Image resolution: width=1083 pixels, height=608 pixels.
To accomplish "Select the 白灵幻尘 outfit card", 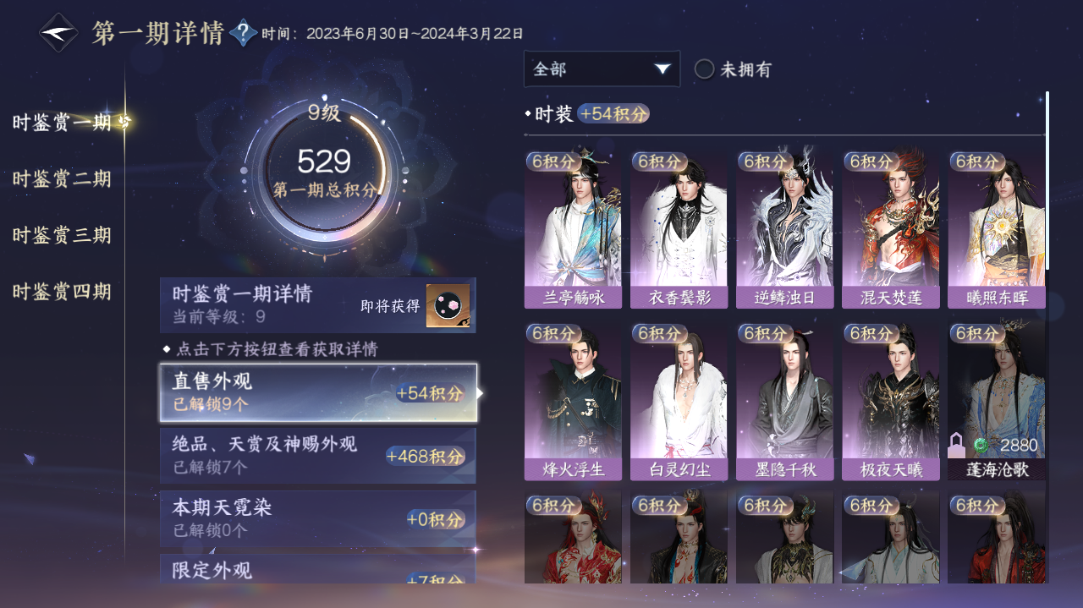I will coord(679,402).
